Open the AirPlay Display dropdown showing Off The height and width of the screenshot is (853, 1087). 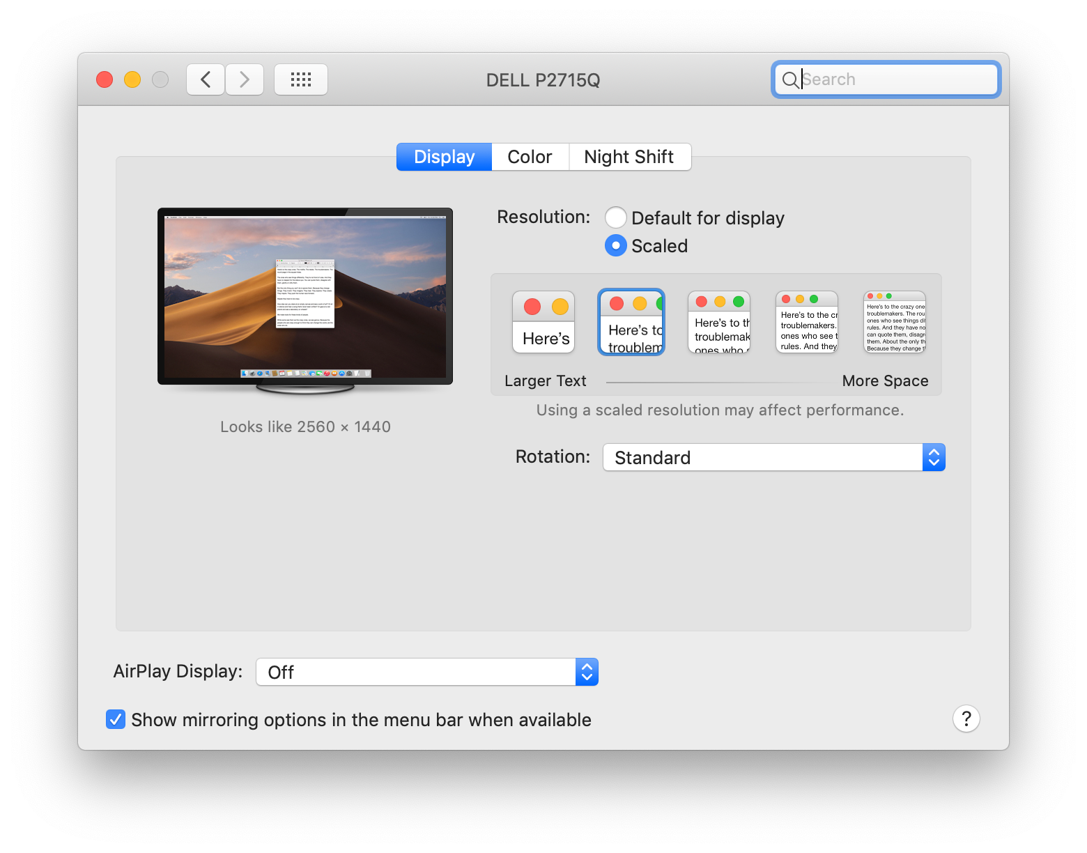click(427, 672)
